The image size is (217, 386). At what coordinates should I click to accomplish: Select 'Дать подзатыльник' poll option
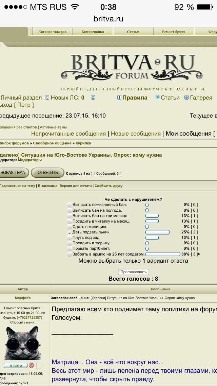point(70,232)
